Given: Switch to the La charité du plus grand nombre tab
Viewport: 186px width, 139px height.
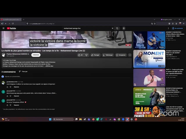Looking at the screenshot, I should (x=11, y=19).
